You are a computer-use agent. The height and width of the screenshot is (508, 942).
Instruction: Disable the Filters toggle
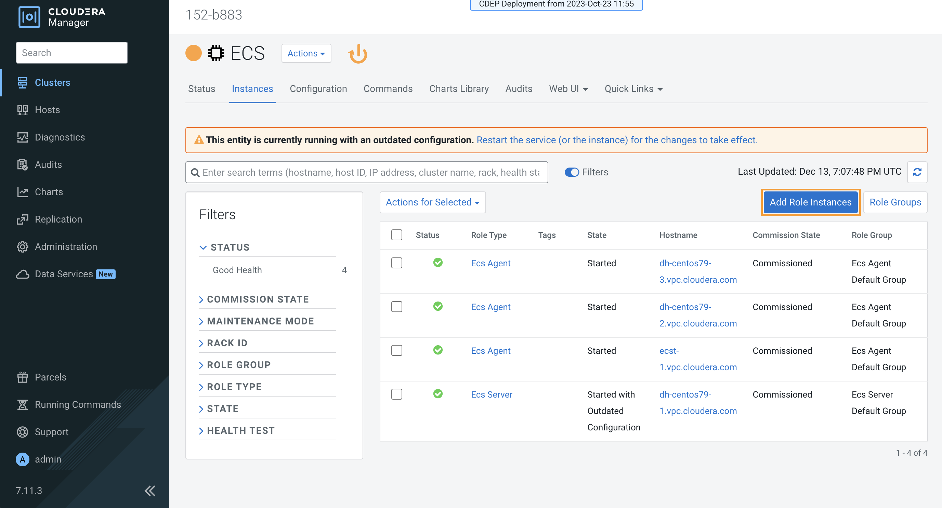572,172
